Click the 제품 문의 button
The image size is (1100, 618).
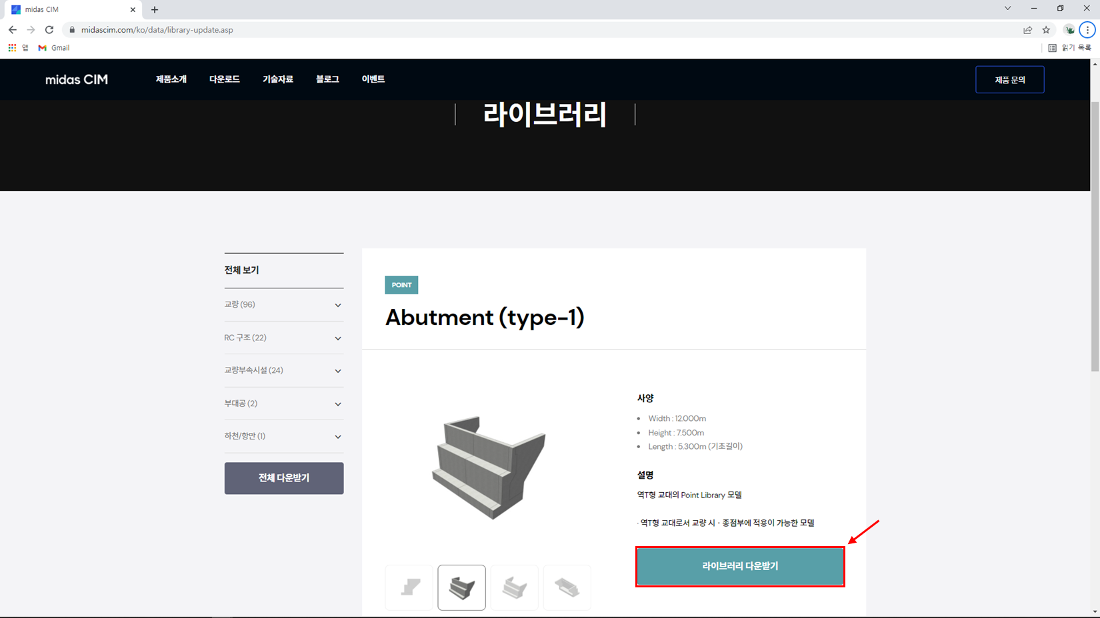(1010, 80)
